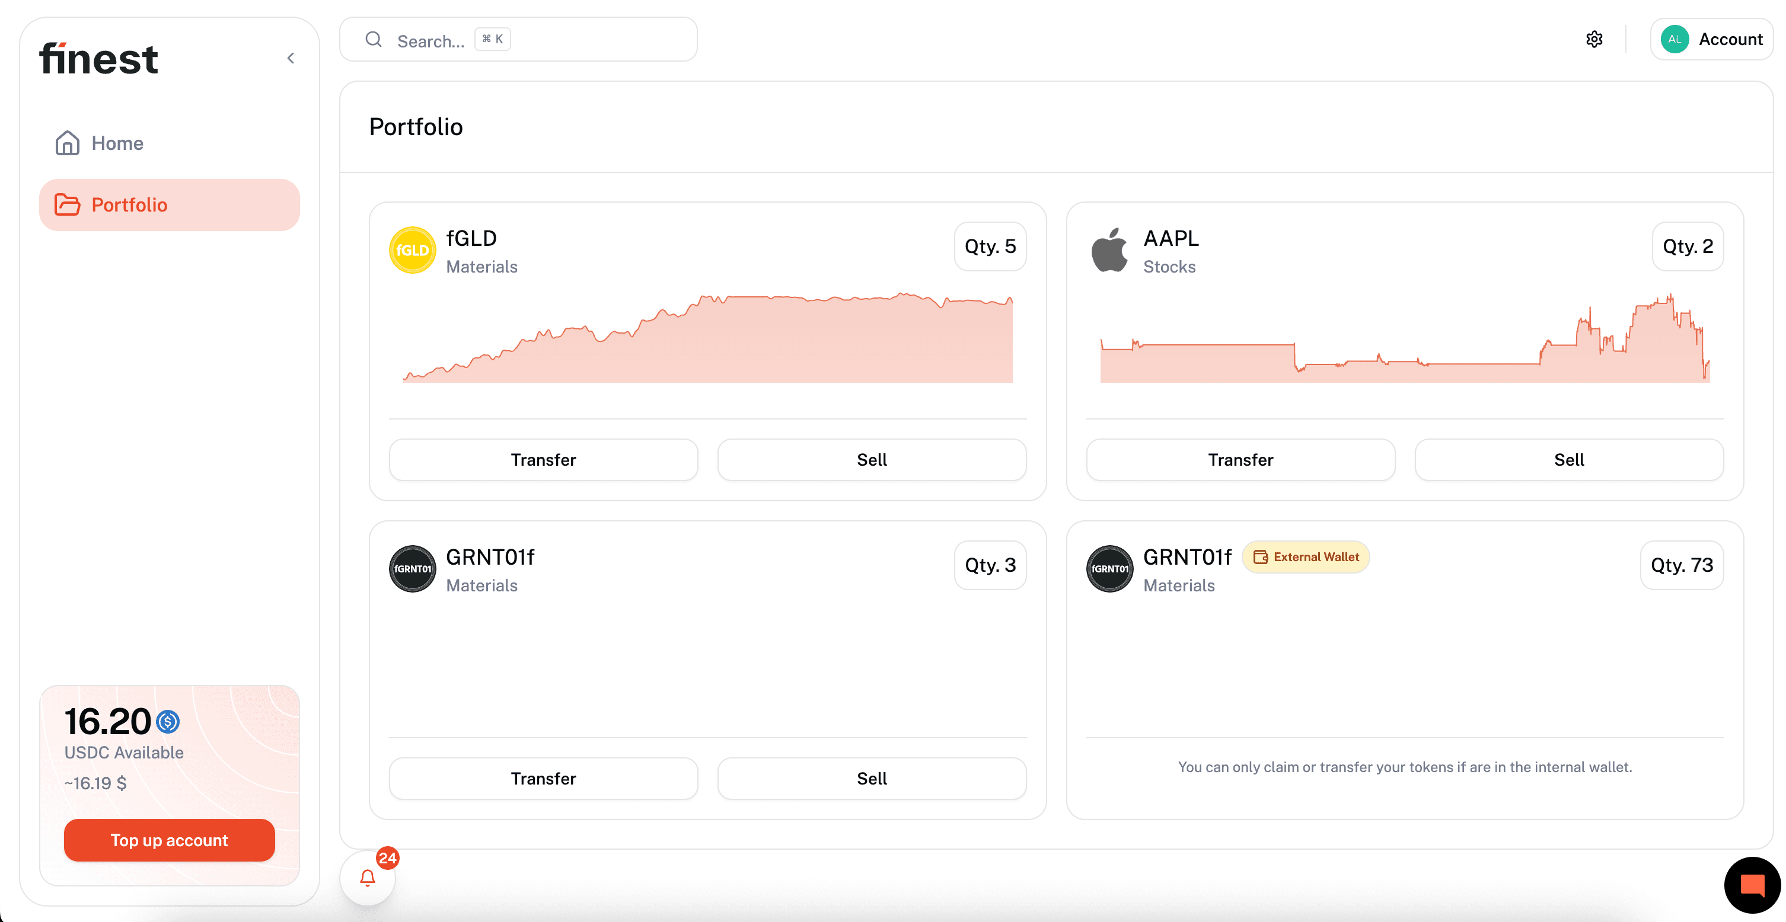Open the settings gear icon
1786x922 pixels.
(1594, 40)
